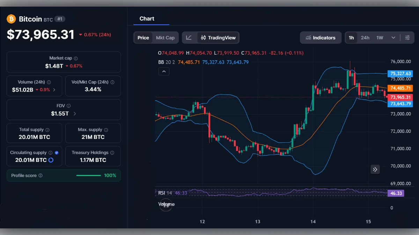Screen dimensions: 419x235
Task: Switch to the 24h timeframe toggle
Action: pos(365,38)
